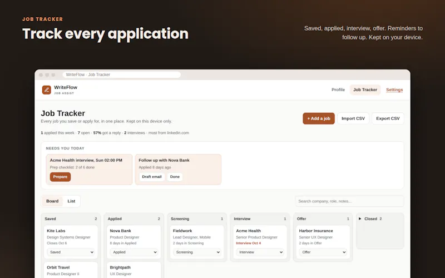
Task: Switch to the List view
Action: click(71, 201)
